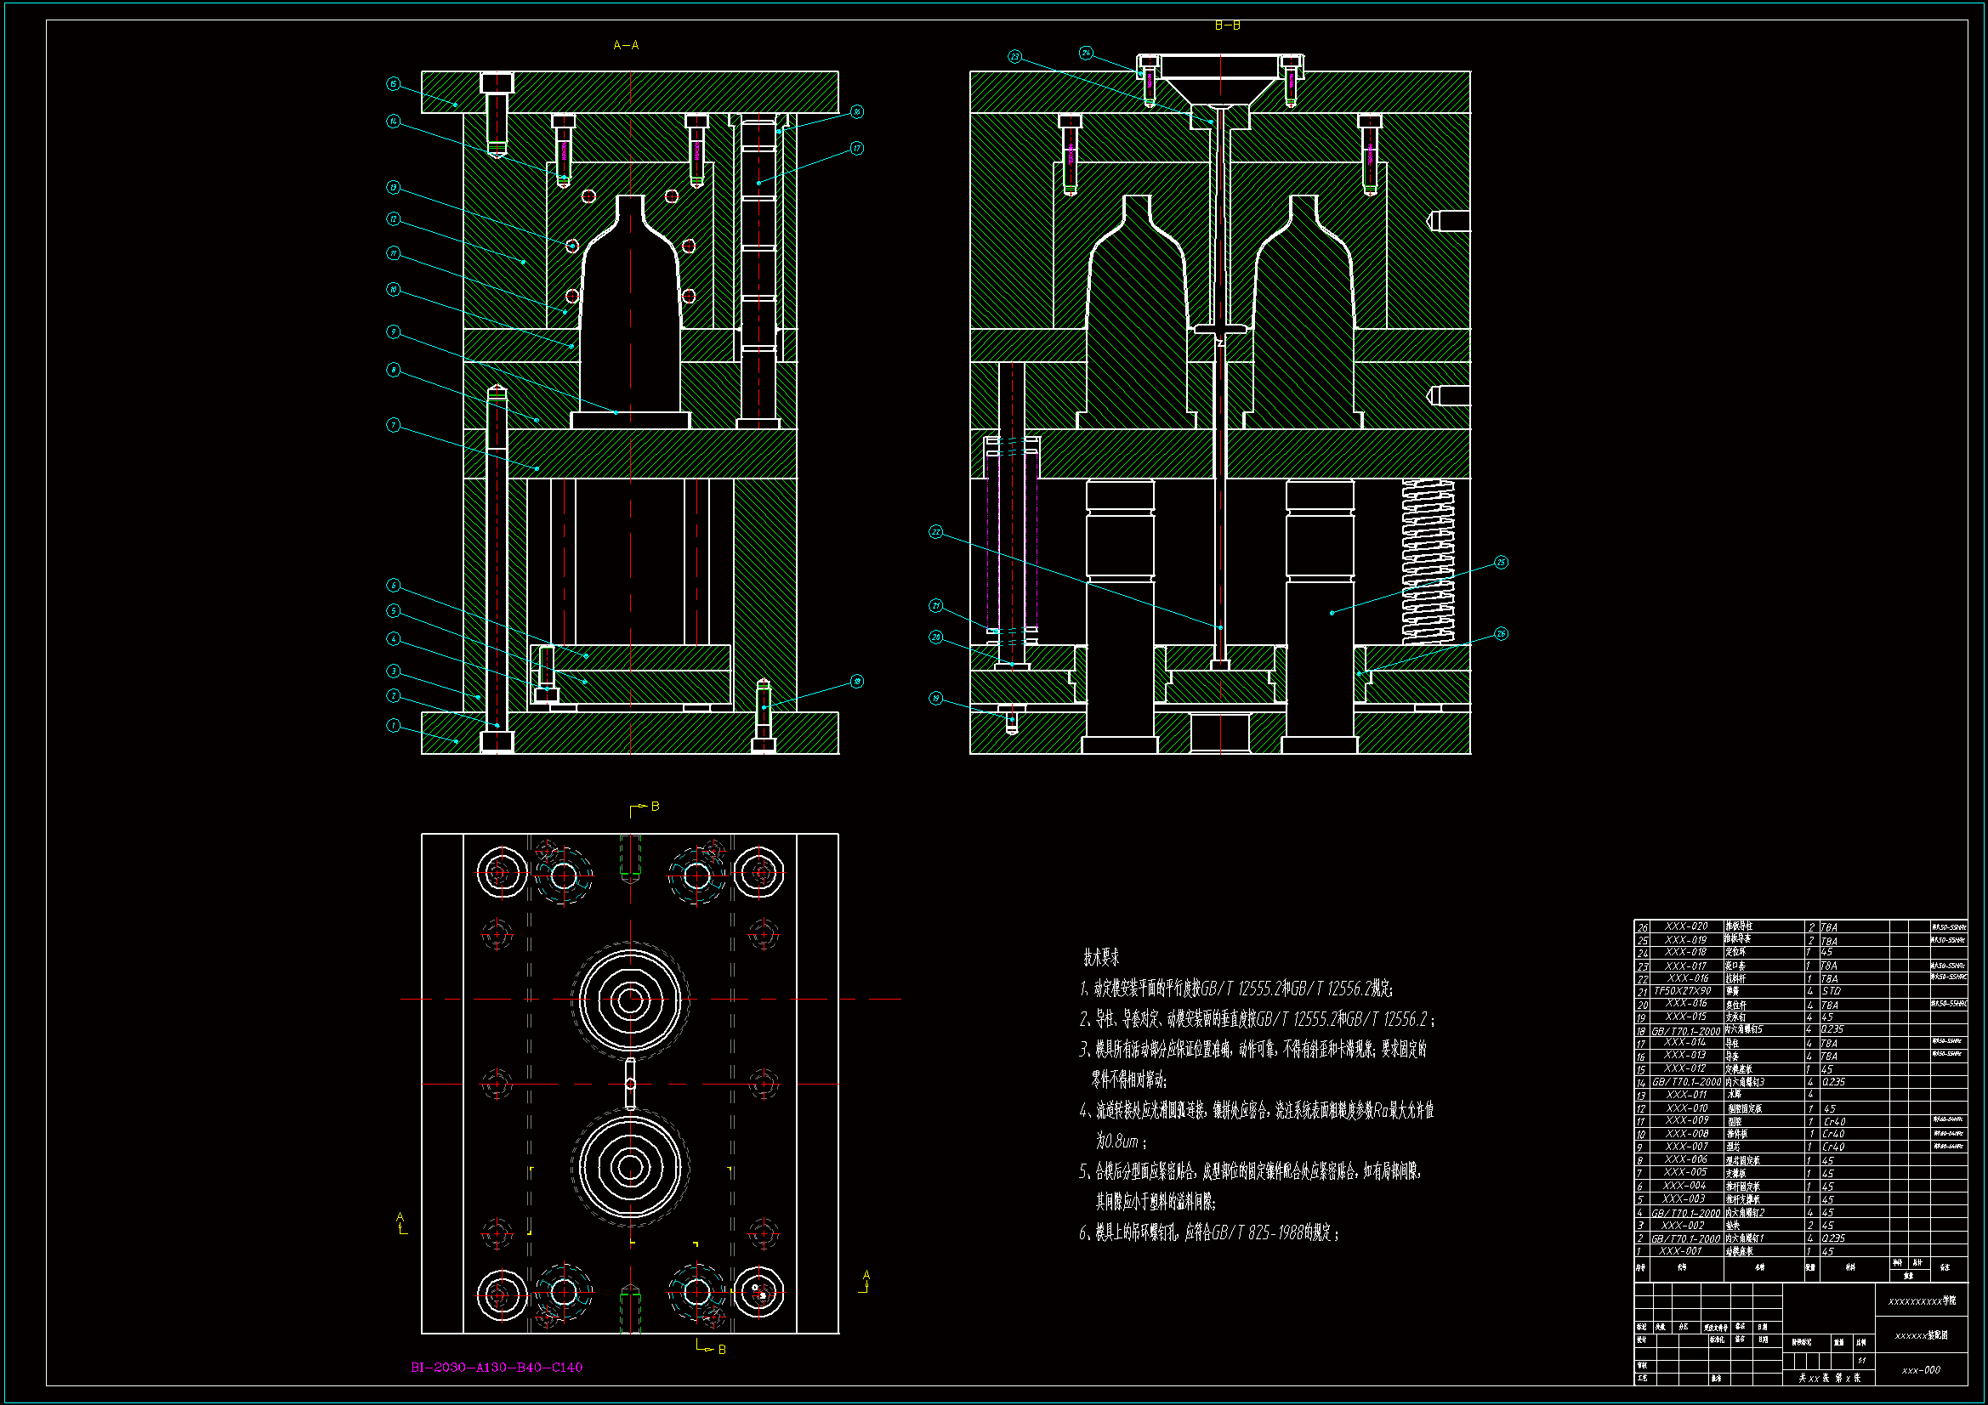Click B section marker above plan view
Viewport: 1988px width, 1405px height.
pyautogui.click(x=654, y=807)
